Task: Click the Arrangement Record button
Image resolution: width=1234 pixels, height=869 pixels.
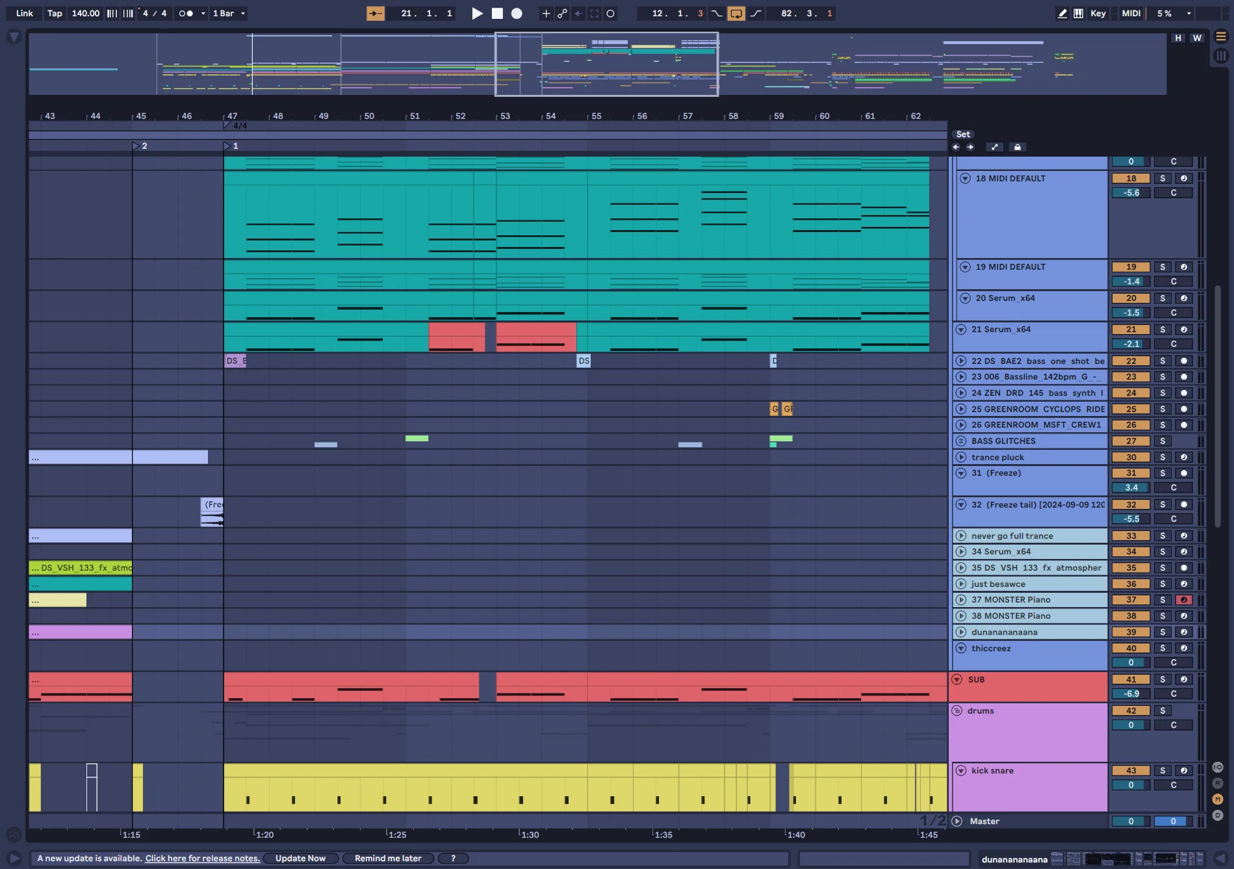Action: click(x=517, y=13)
